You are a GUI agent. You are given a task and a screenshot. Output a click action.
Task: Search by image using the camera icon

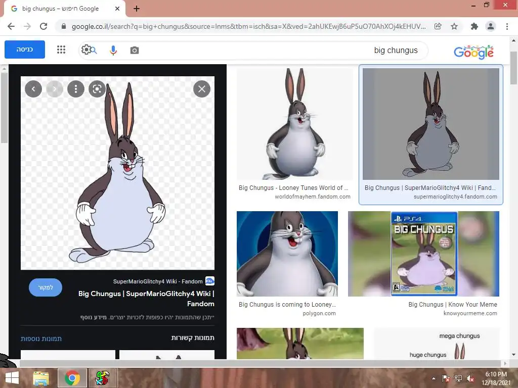(135, 50)
